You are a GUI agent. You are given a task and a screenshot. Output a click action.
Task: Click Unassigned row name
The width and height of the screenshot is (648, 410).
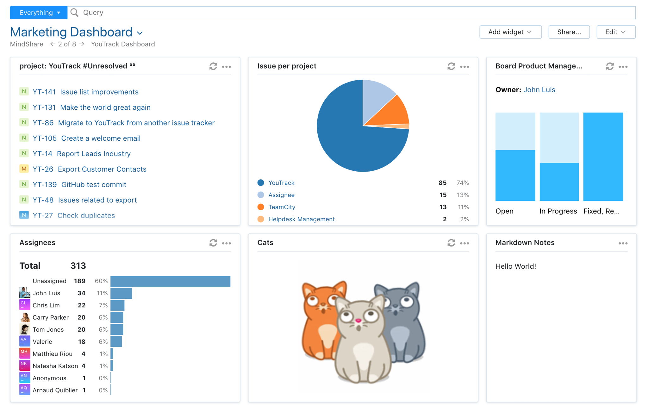click(x=49, y=281)
